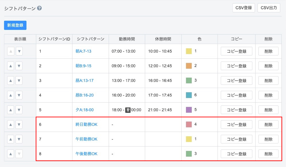Delete the 夕A:18-00 shift pattern

coord(268,110)
